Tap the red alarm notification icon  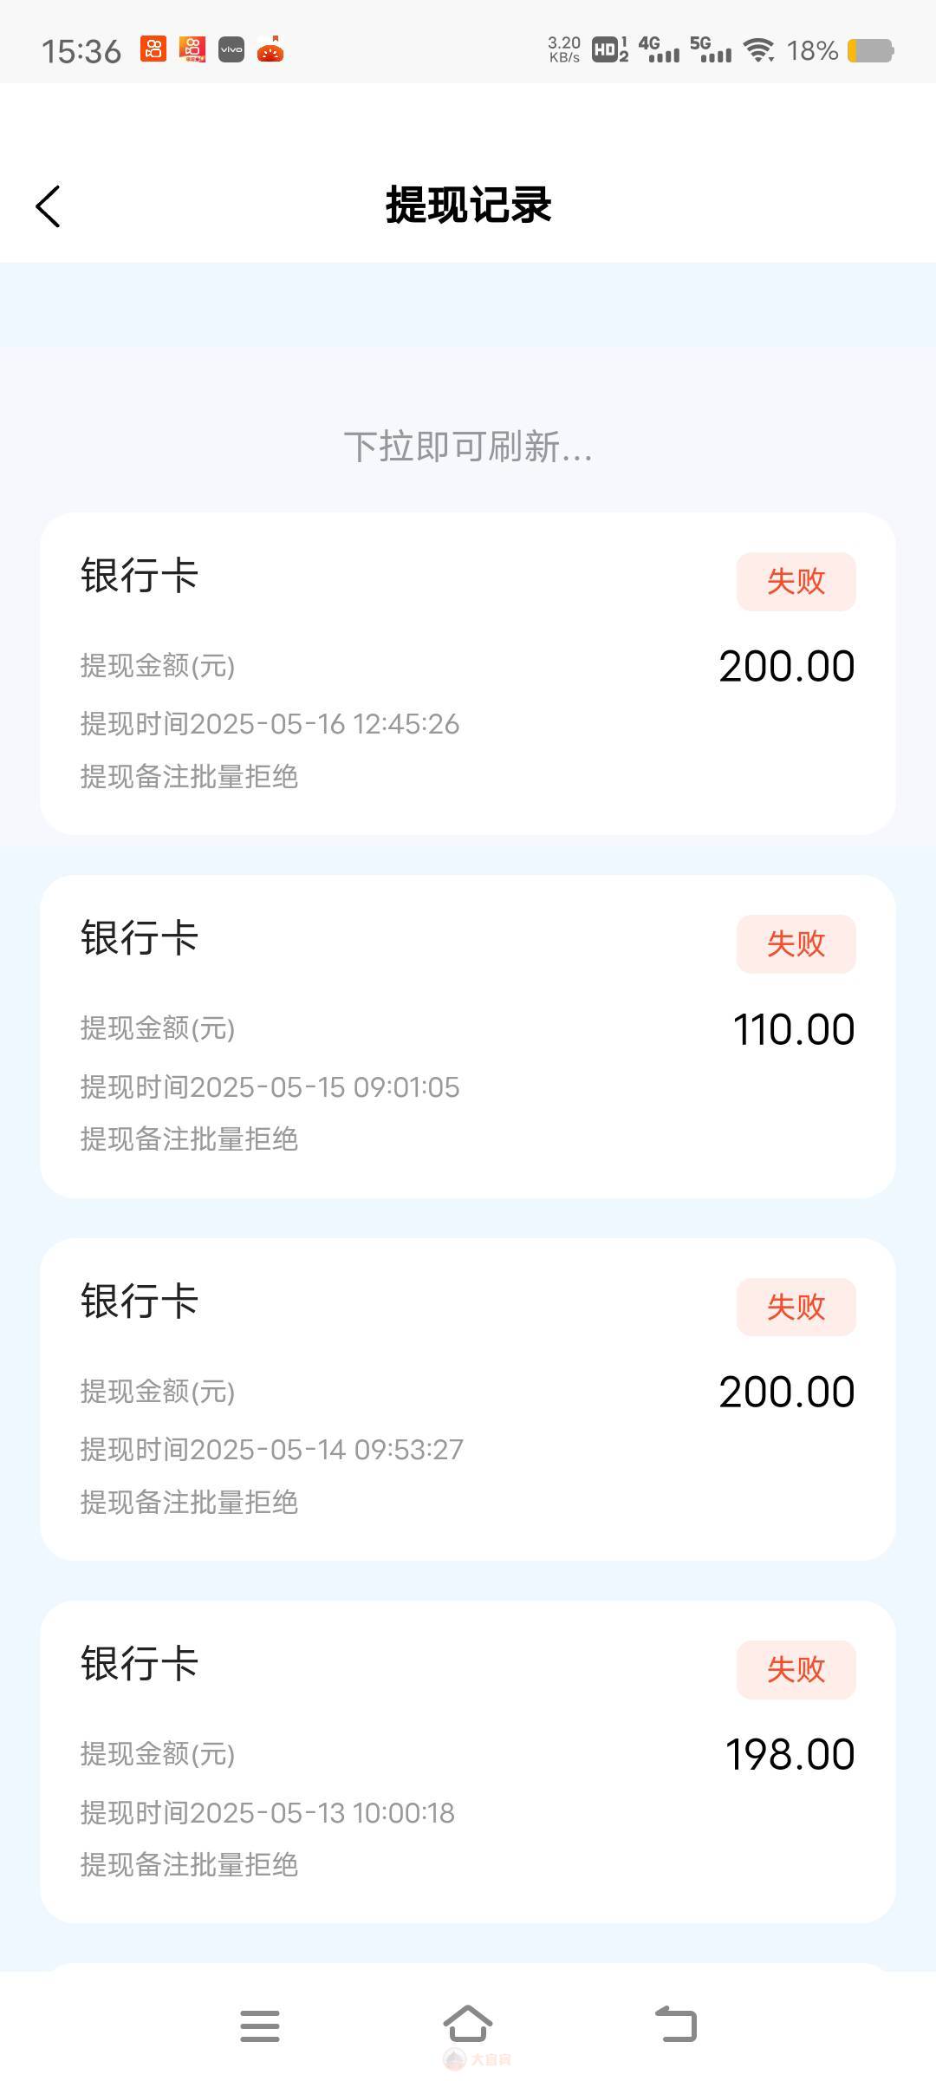coord(270,50)
